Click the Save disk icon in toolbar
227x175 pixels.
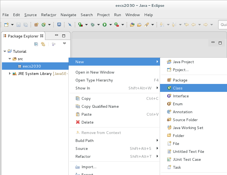coord(18,25)
